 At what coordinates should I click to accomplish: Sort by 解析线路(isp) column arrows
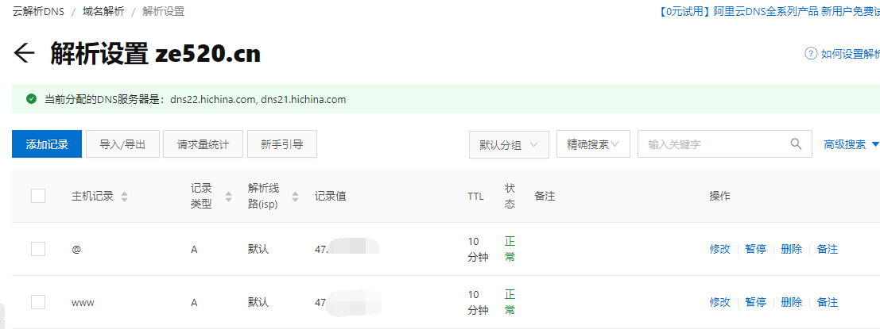point(295,197)
